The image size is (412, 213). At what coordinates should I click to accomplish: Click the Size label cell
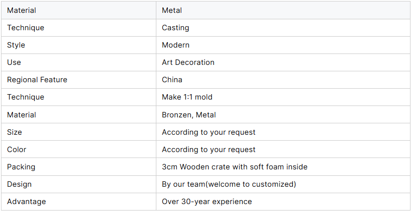pos(78,132)
